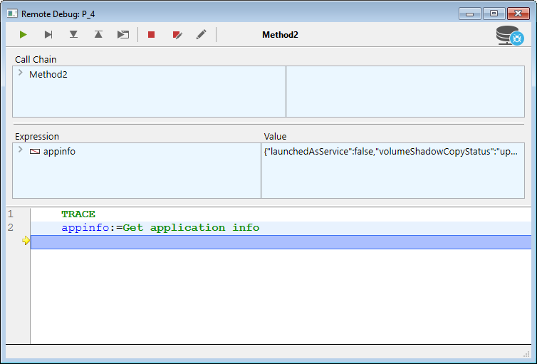Click the yellow program counter arrow
This screenshot has width=537, height=364.
point(26,241)
